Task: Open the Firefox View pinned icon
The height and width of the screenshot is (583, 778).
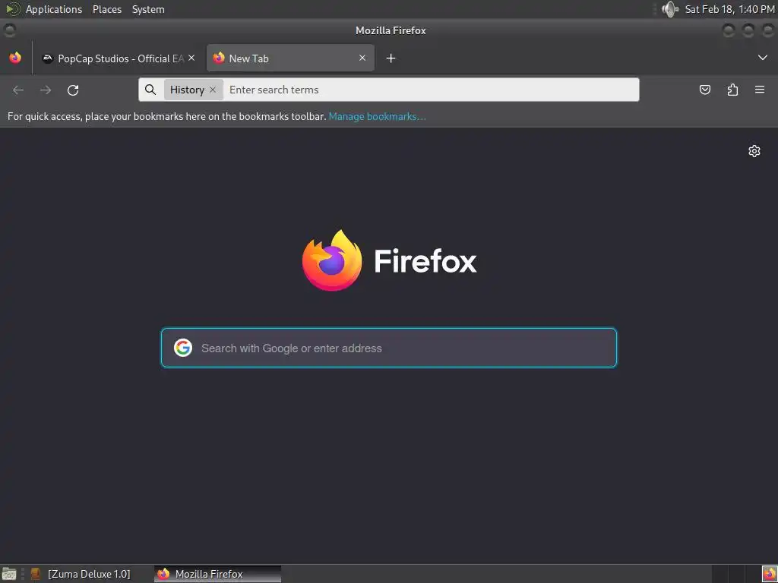Action: [x=15, y=58]
